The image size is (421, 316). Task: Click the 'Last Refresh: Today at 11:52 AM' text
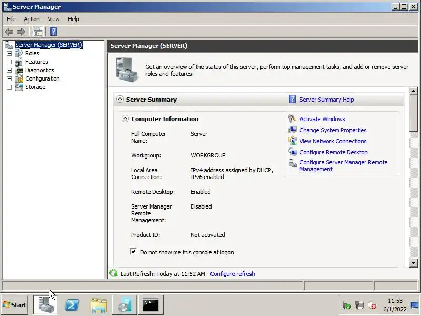pyautogui.click(x=163, y=274)
